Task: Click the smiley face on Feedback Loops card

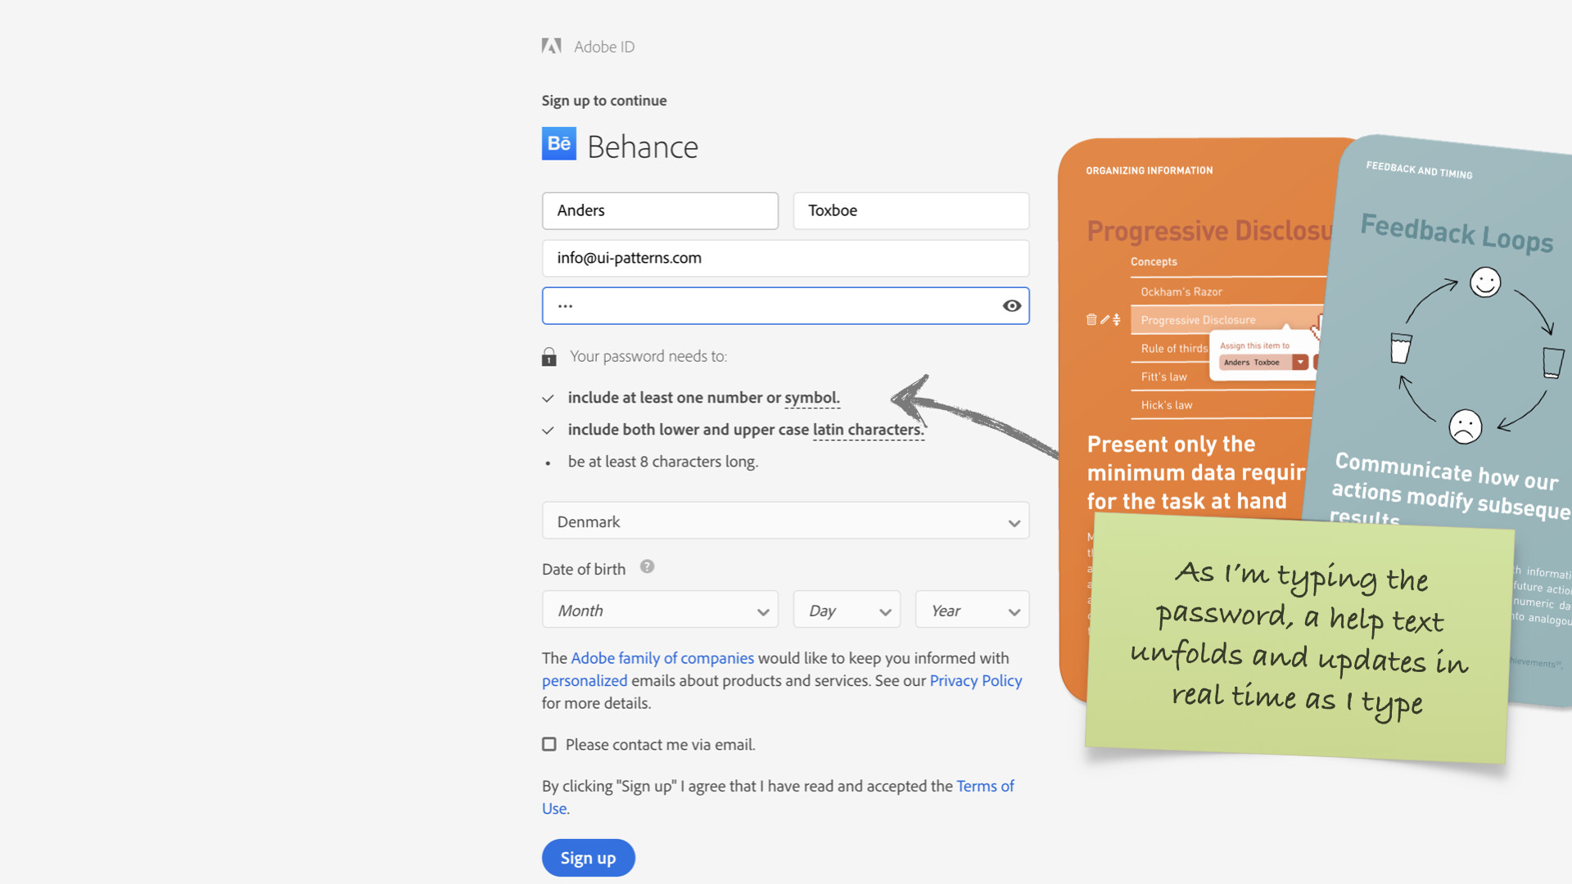Action: pyautogui.click(x=1484, y=283)
